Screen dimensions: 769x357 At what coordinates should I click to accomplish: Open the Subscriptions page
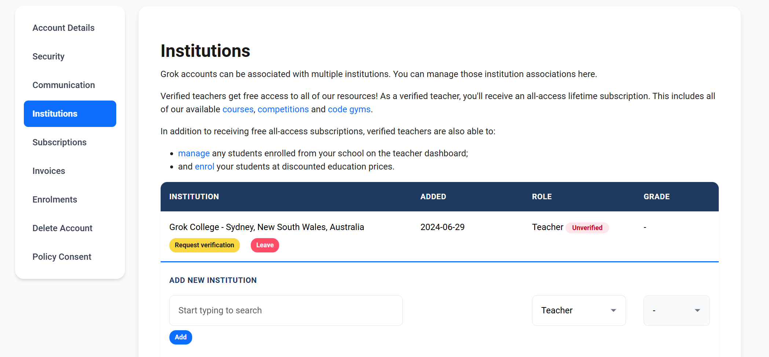coord(59,142)
